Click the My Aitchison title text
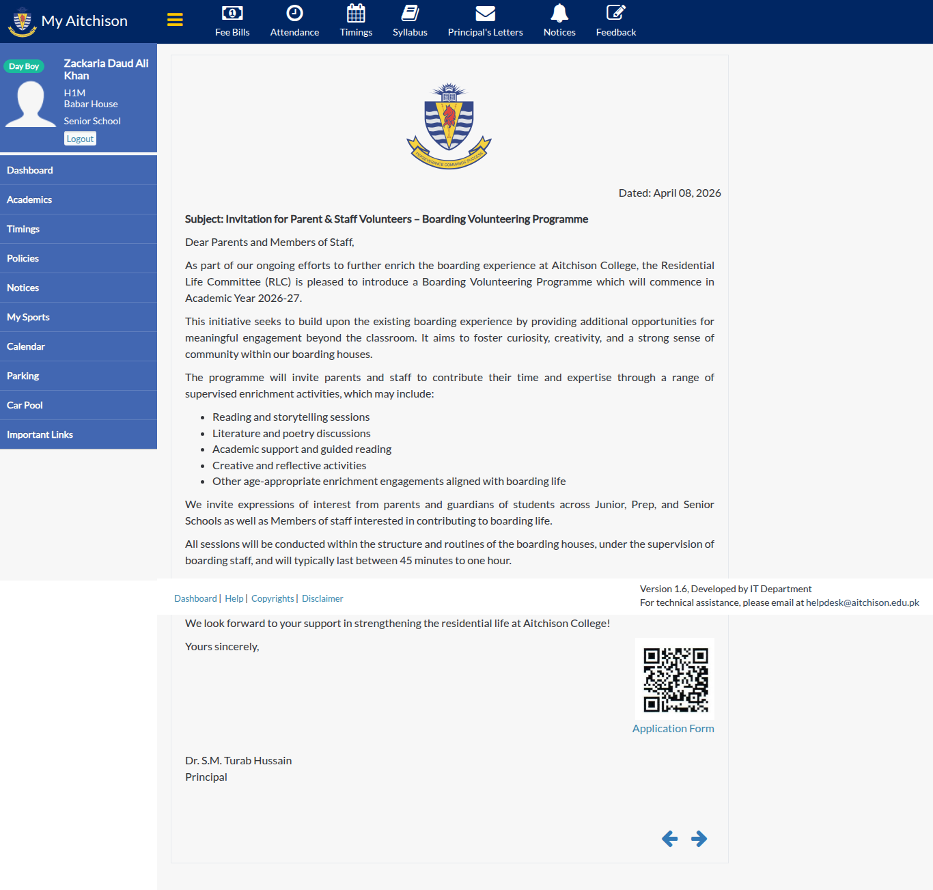 click(85, 21)
